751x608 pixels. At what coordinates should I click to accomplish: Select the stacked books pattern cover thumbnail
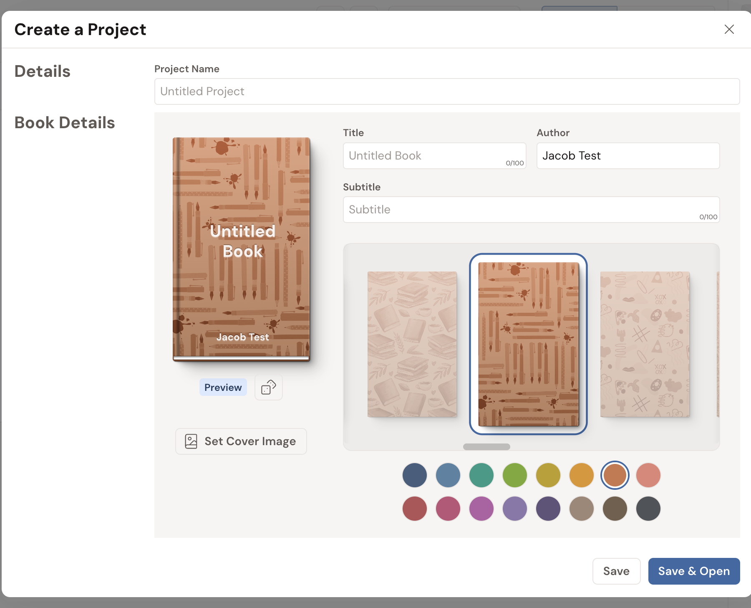tap(412, 345)
